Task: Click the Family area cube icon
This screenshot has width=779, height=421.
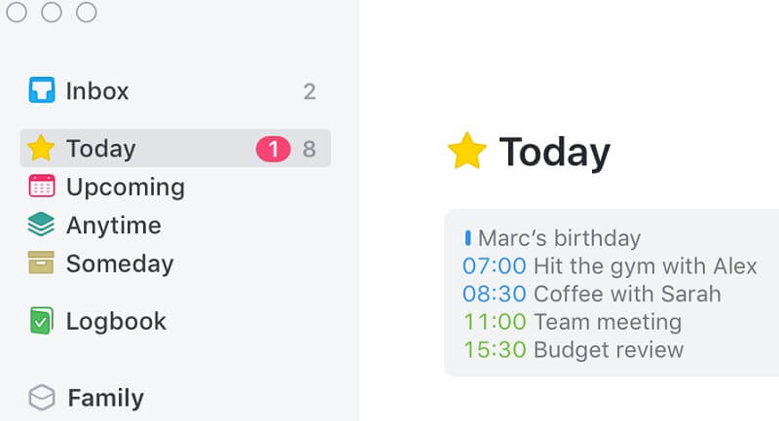Action: pyautogui.click(x=41, y=398)
